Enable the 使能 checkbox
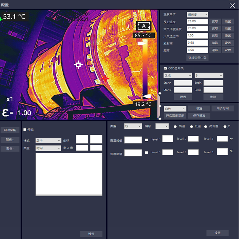Viewport: 239px width, 239px height. [25, 130]
